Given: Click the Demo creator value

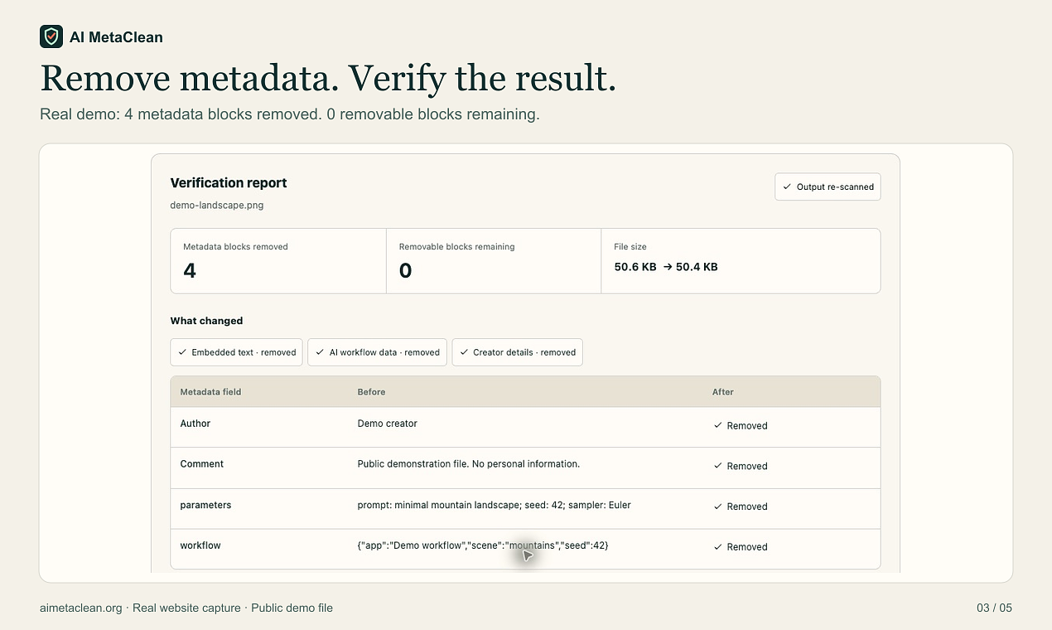Looking at the screenshot, I should 387,424.
